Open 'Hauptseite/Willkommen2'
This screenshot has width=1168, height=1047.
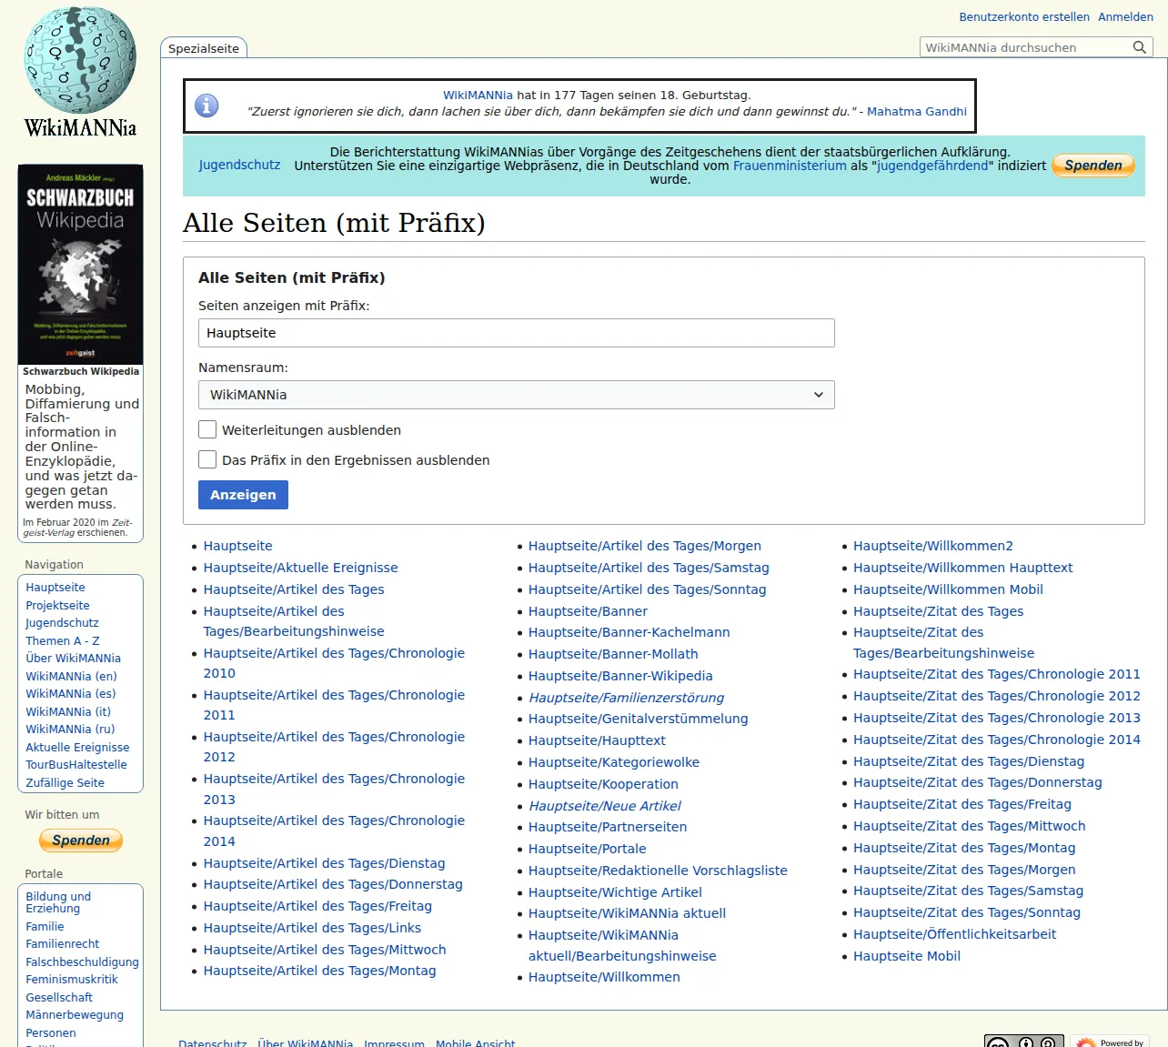tap(933, 546)
